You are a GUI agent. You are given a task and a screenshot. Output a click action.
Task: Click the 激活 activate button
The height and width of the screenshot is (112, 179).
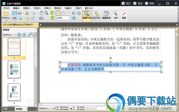[x=138, y=3]
